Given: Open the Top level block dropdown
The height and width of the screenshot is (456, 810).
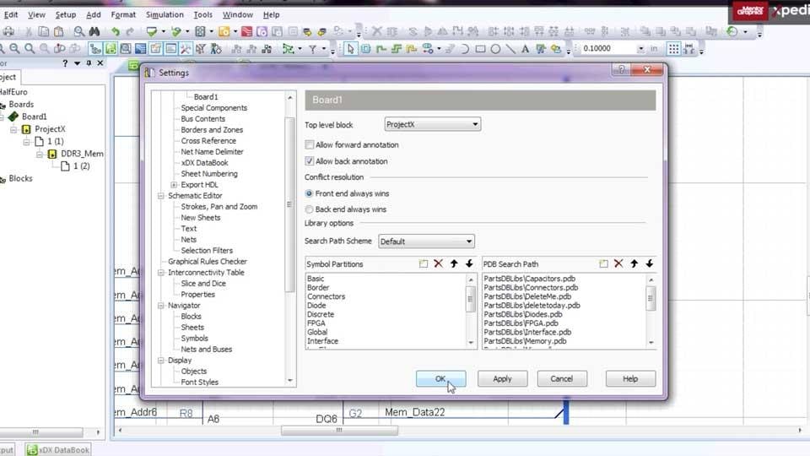Looking at the screenshot, I should (x=432, y=125).
